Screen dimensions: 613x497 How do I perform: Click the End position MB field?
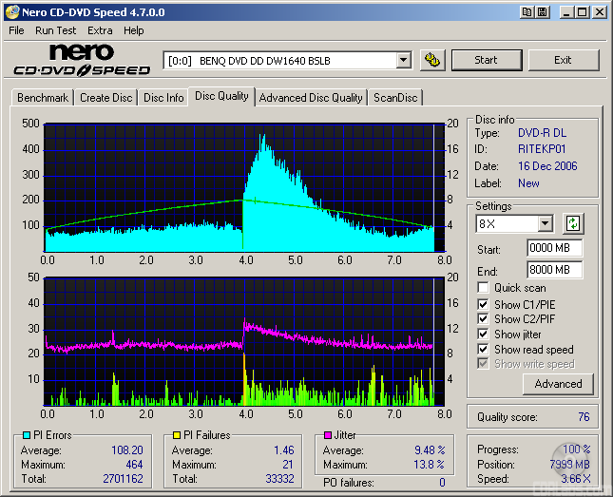coord(554,270)
